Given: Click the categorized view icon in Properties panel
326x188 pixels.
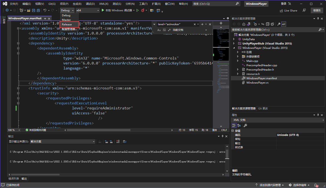Looking at the screenshot, I should [234, 126].
